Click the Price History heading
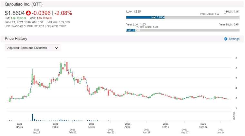Screen dimensions: 245x136 (x=16, y=39)
